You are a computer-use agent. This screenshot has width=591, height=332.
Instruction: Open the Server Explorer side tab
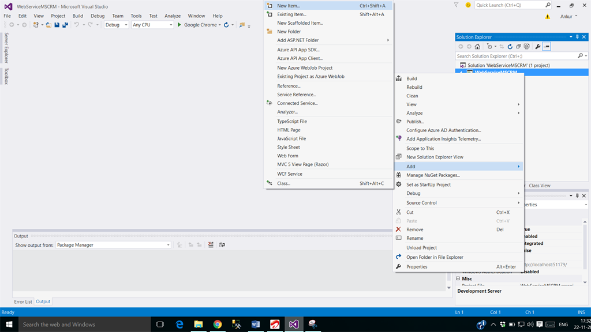tap(6, 47)
